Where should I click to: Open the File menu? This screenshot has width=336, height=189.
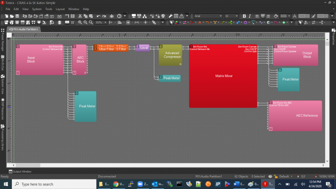[8, 9]
